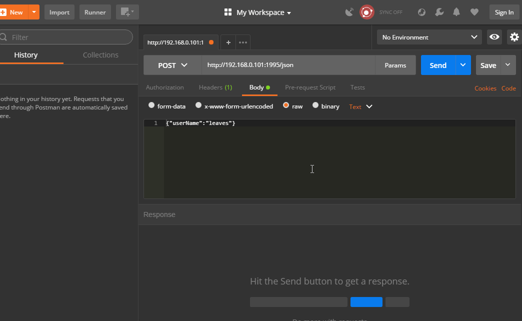Viewport: 522px width, 321px height.
Task: Open the Tests tab
Action: tap(357, 87)
